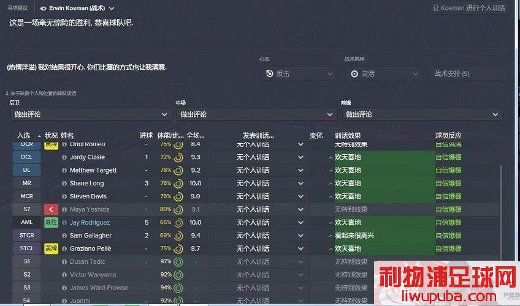Sort by the 进球 column header
This screenshot has height=306, width=520.
(x=146, y=136)
